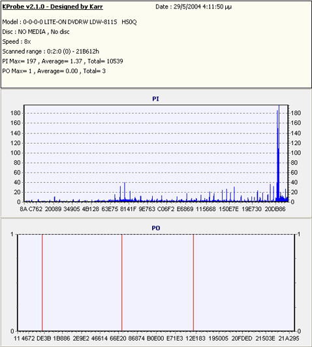Viewport: 312px width, 347px height.
Task: Click the 115668 label on PI x-axis
Action: point(206,209)
